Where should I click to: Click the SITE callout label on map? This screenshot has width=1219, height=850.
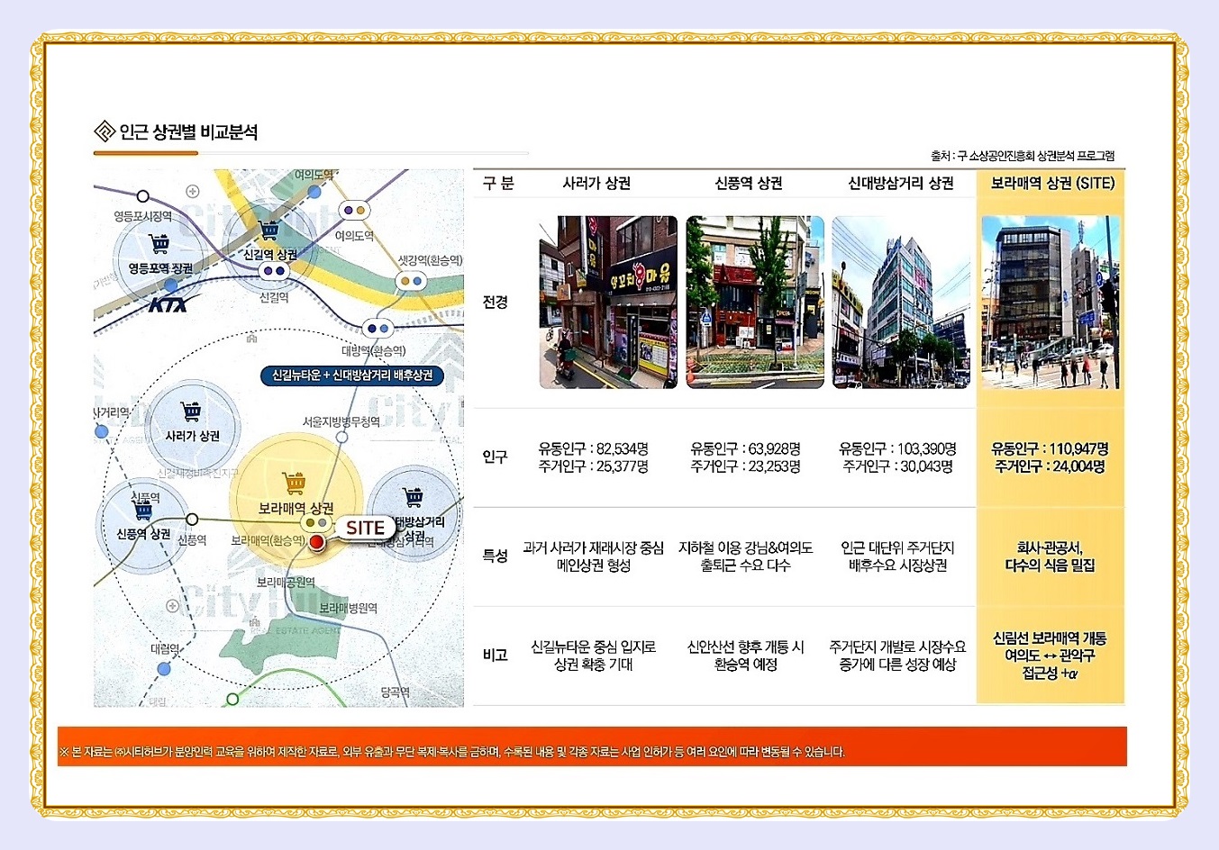click(365, 528)
